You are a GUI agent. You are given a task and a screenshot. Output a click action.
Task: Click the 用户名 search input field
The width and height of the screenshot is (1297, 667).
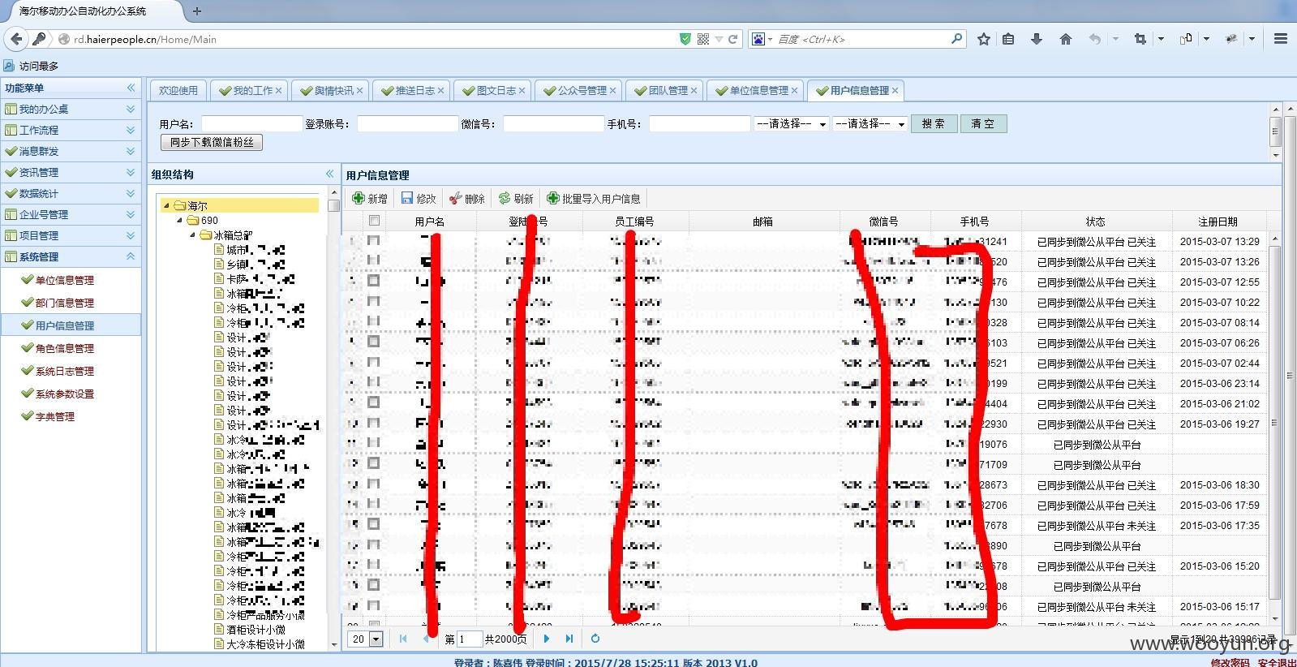coord(251,123)
